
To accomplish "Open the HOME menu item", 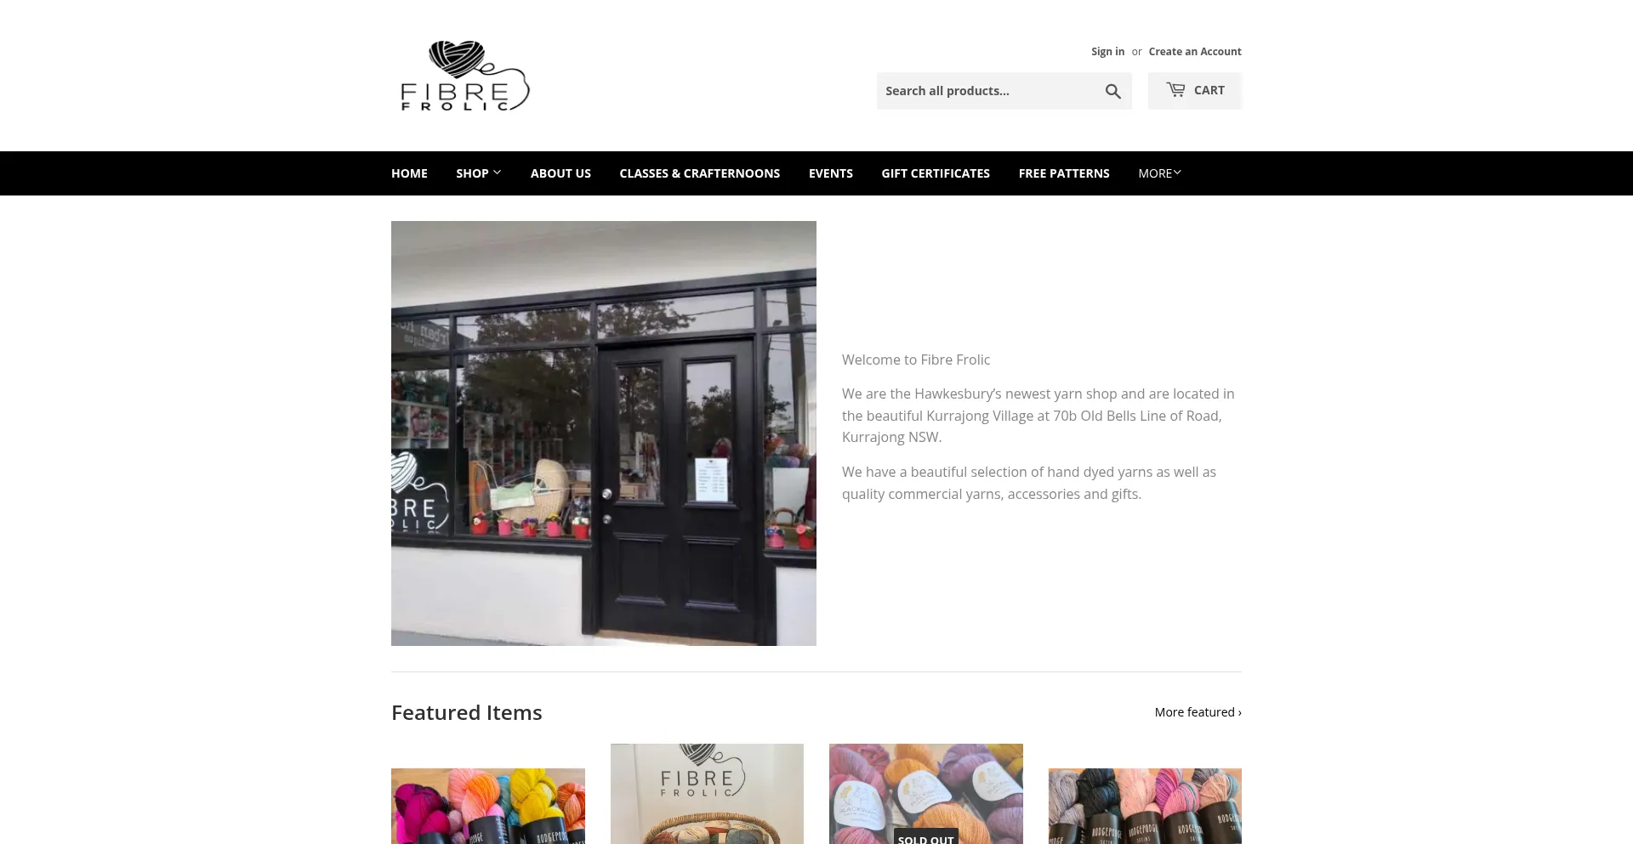I will point(409,173).
